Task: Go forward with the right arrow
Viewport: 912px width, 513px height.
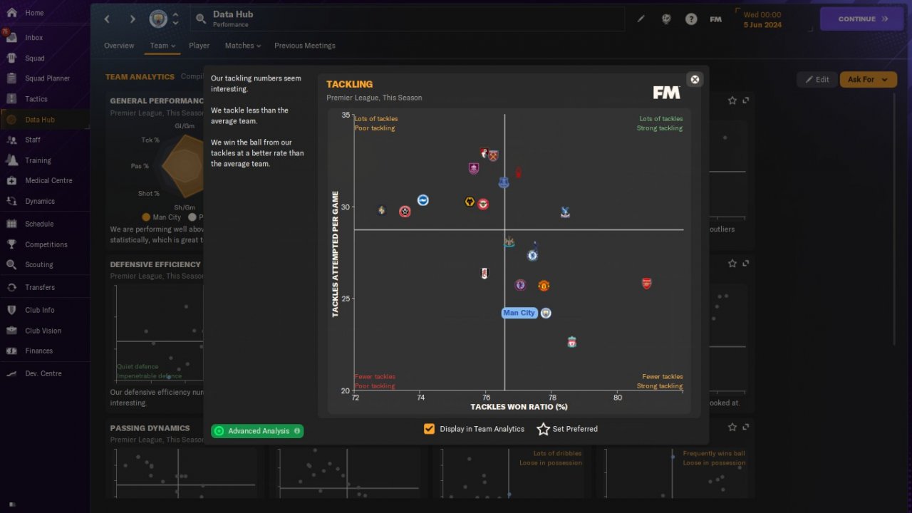Action: click(132, 19)
